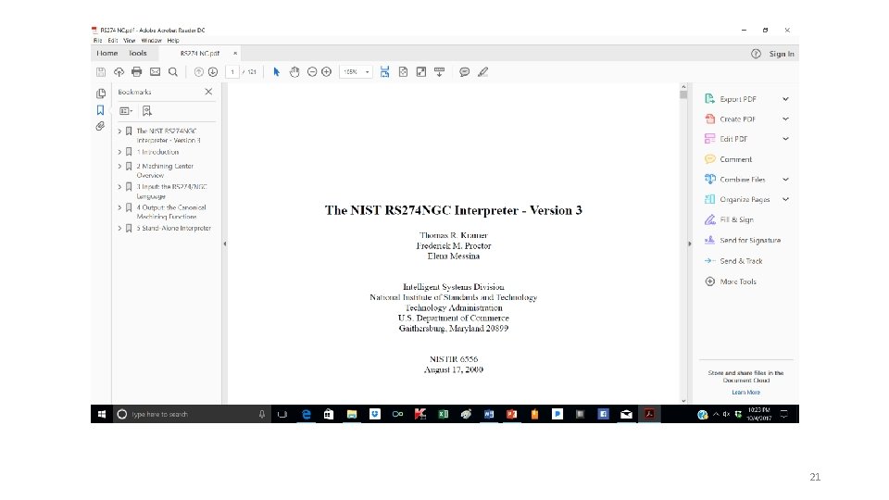Click the Sign In link
889x500 pixels.
pos(782,54)
